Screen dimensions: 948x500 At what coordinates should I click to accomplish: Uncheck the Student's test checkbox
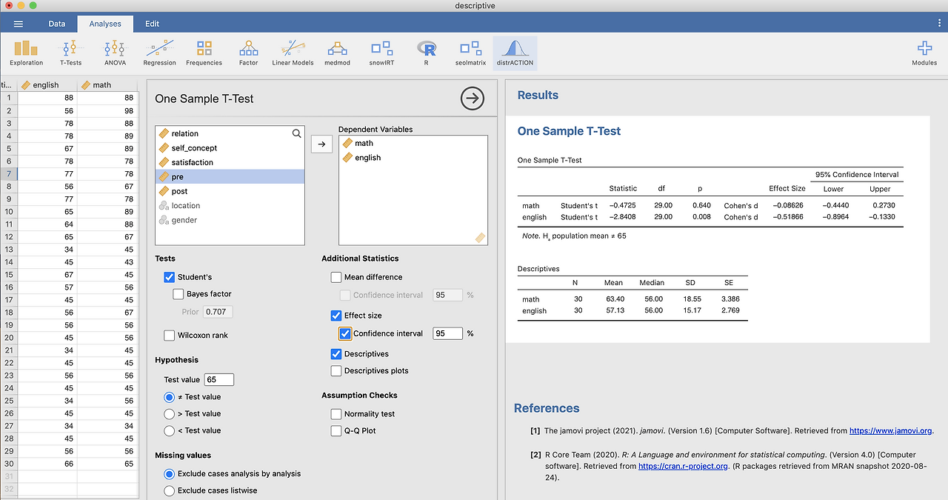[x=169, y=277]
